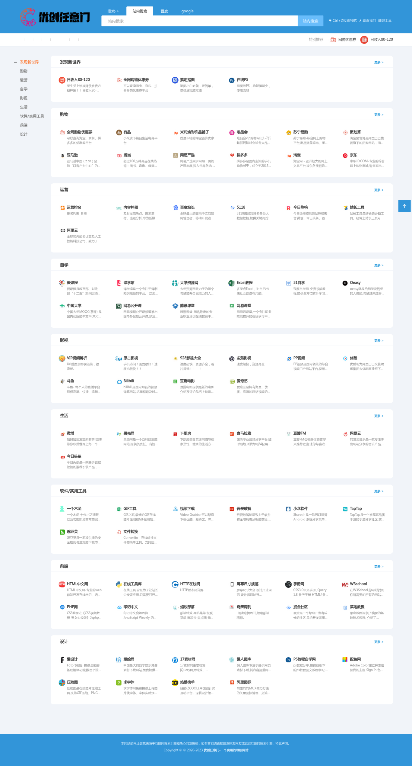
Task: Click the 网易云 music icon
Action: click(x=345, y=434)
